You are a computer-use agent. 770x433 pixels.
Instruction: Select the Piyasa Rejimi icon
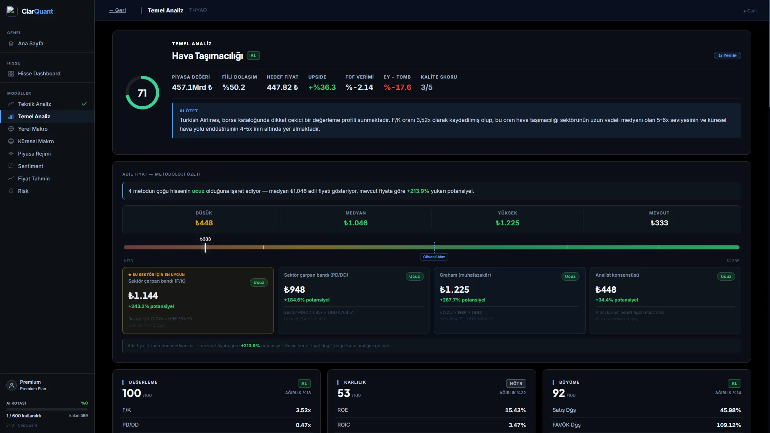point(11,154)
